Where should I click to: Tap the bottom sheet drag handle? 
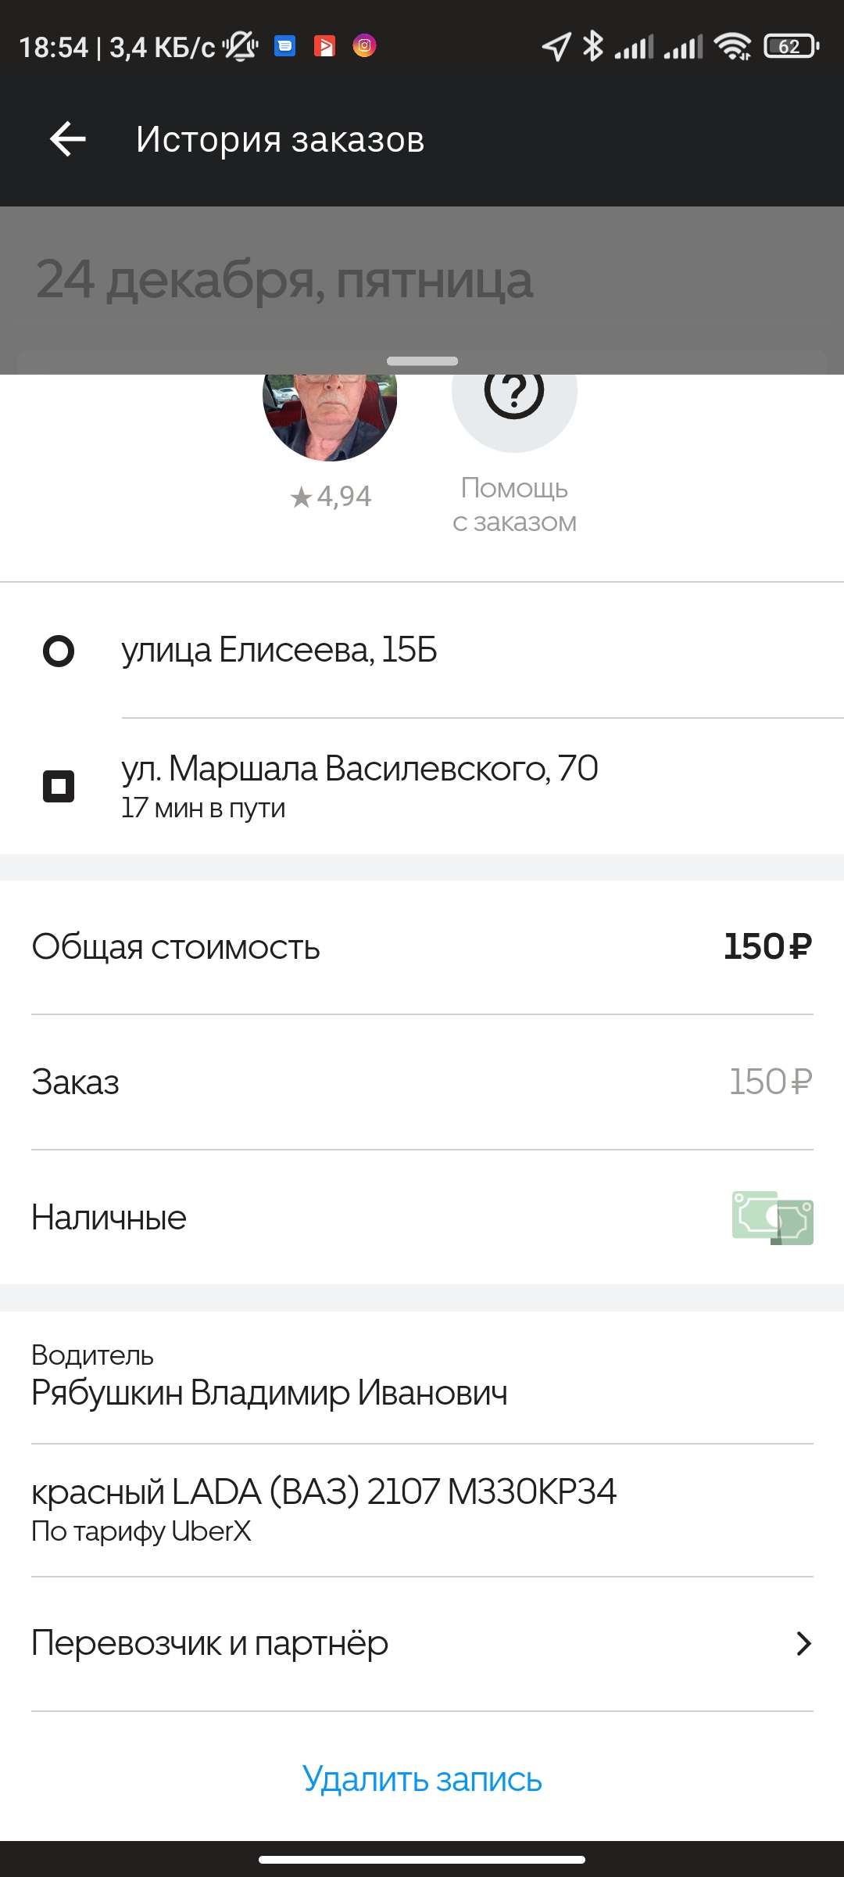(x=422, y=361)
